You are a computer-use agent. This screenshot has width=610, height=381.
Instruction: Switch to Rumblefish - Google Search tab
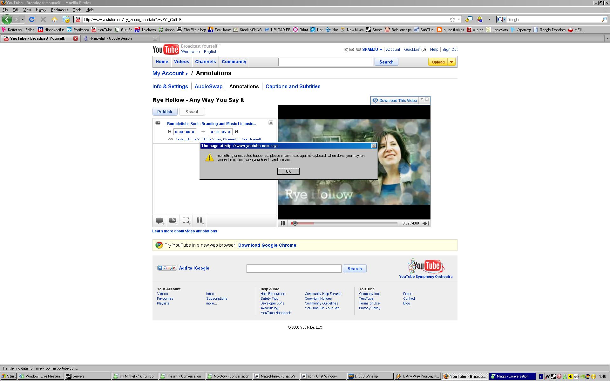[x=120, y=38]
